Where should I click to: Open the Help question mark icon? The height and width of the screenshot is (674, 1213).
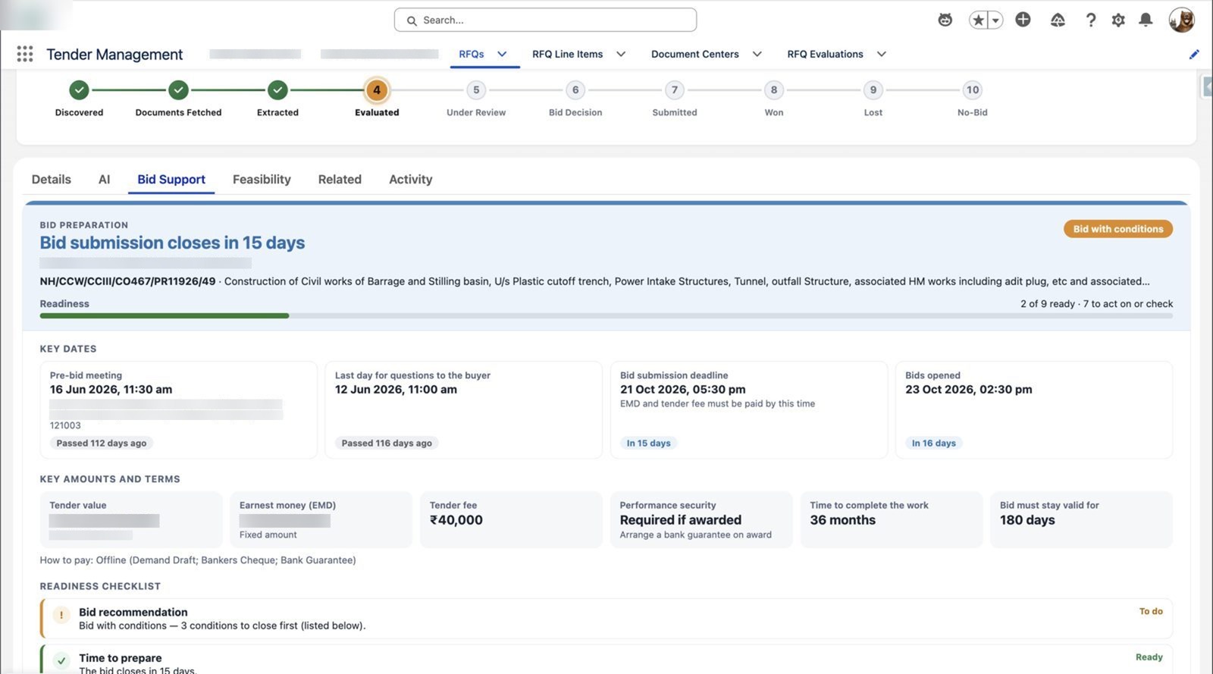(x=1090, y=20)
